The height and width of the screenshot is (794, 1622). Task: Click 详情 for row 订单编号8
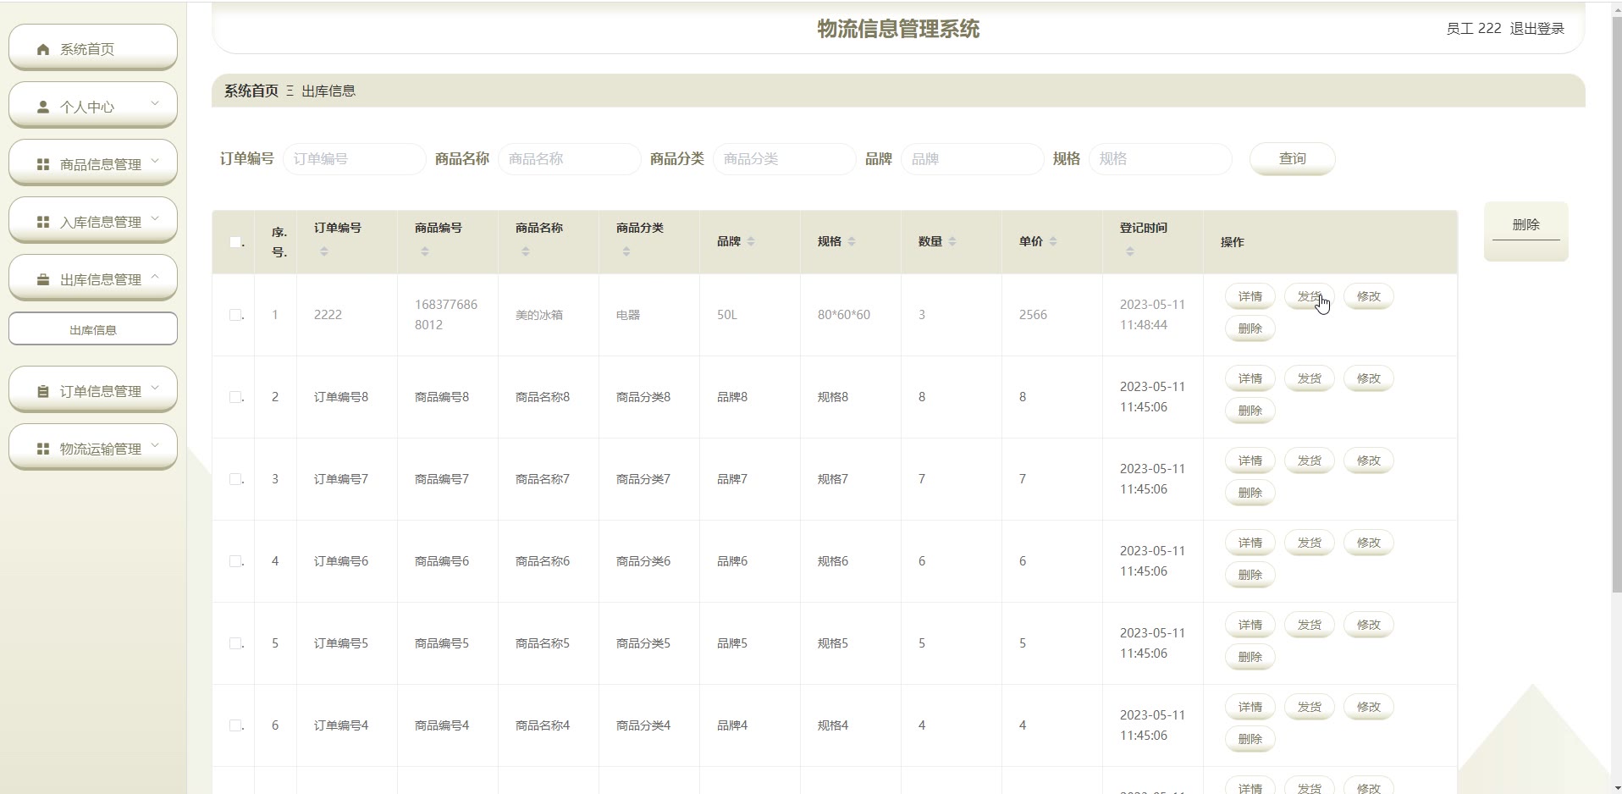click(x=1250, y=378)
